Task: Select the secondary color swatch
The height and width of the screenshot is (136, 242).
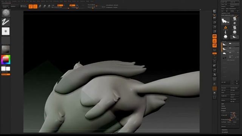Action: click(3, 69)
